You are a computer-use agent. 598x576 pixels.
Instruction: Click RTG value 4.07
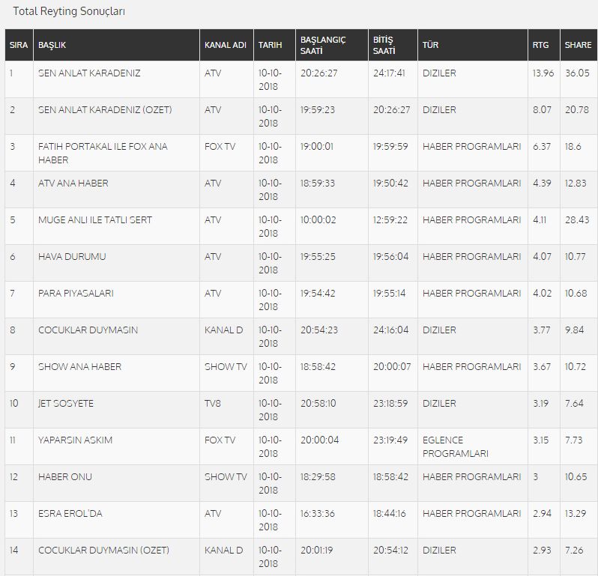[542, 257]
